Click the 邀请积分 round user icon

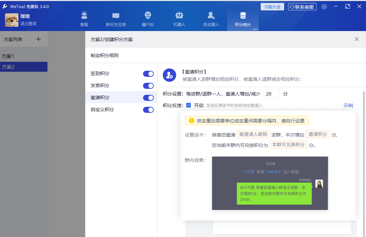[x=169, y=75]
